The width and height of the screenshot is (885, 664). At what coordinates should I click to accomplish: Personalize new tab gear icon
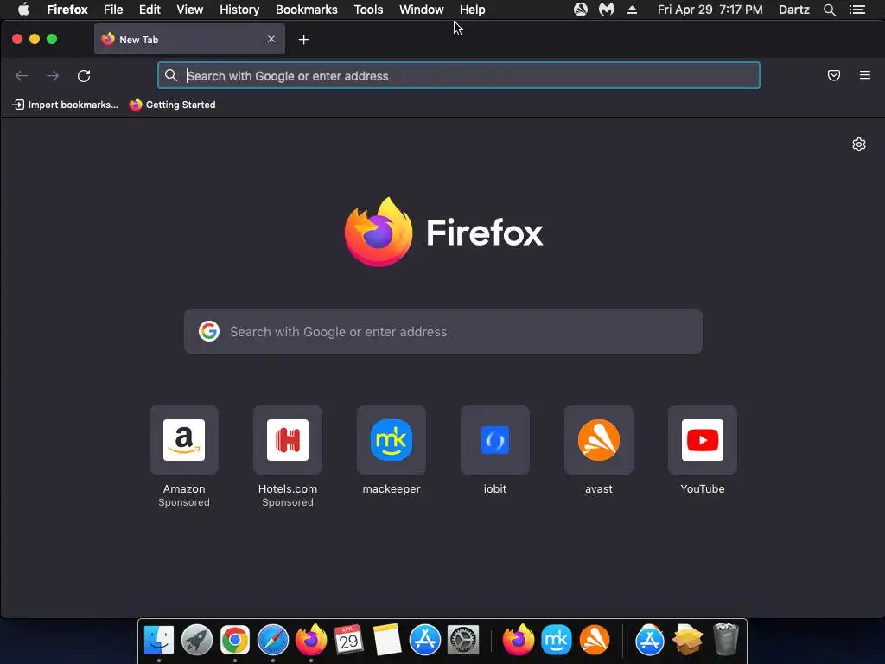tap(858, 144)
